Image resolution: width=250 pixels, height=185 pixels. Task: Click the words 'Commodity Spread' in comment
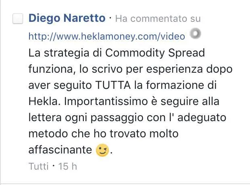(x=155, y=53)
